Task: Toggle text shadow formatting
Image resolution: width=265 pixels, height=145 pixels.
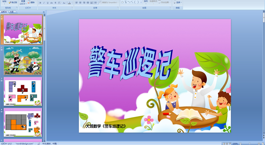Action: [55, 3]
